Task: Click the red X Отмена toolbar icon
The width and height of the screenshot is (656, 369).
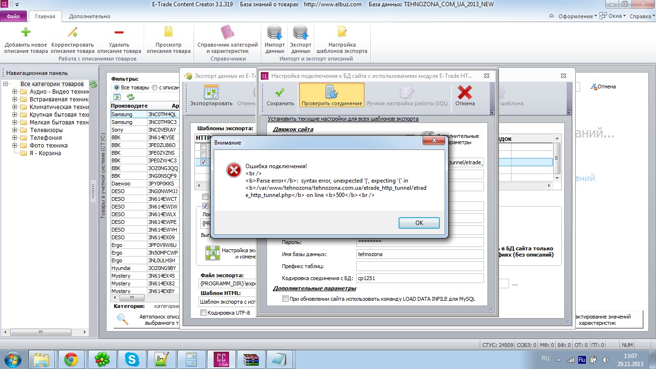Action: pyautogui.click(x=465, y=92)
